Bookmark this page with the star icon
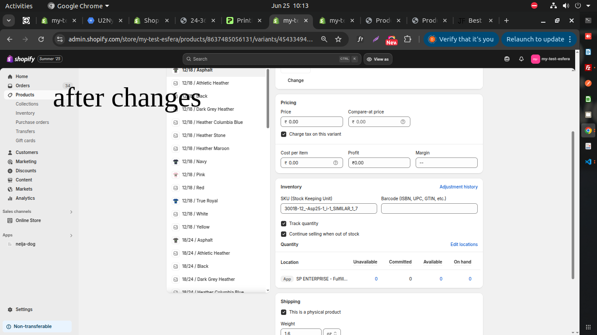Image resolution: width=597 pixels, height=335 pixels. pyautogui.click(x=338, y=39)
